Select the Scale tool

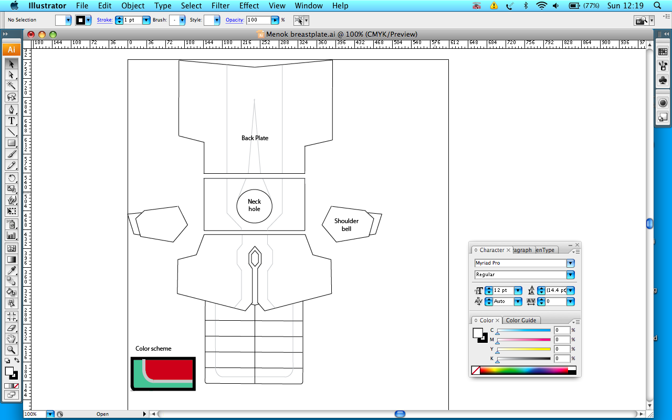tap(12, 189)
